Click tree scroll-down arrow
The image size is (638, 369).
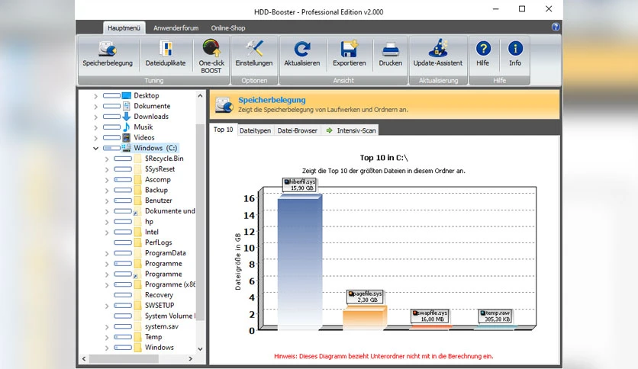pyautogui.click(x=200, y=348)
